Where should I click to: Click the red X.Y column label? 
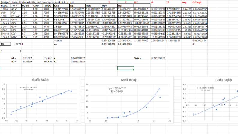(136, 2)
